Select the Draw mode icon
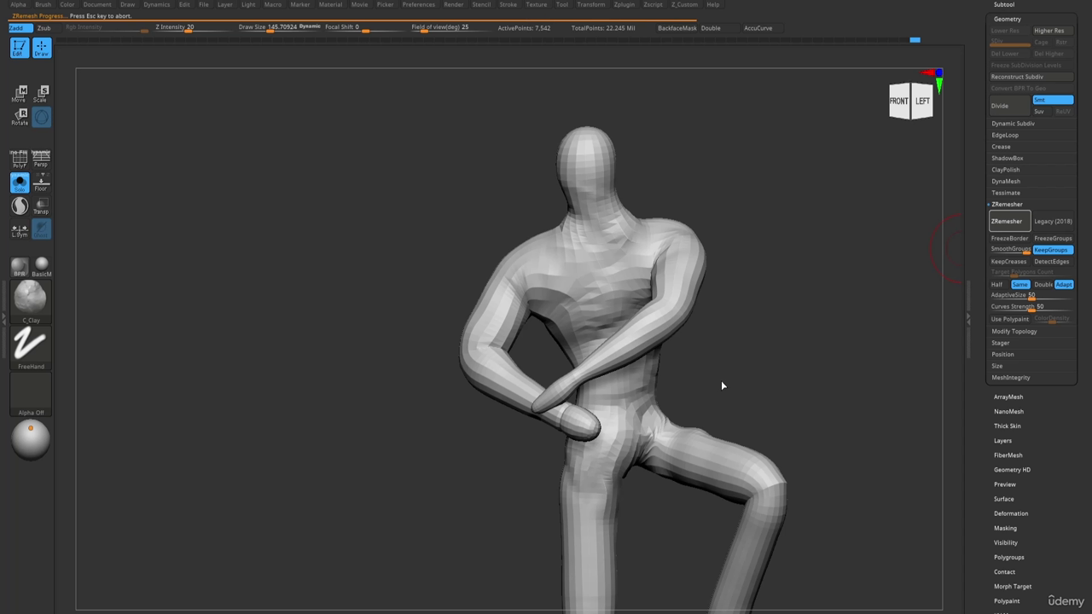1092x614 pixels. pos(41,48)
